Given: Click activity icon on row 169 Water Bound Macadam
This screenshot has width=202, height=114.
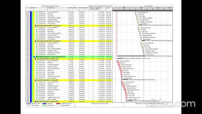Looking at the screenshot, I should coord(37,68).
